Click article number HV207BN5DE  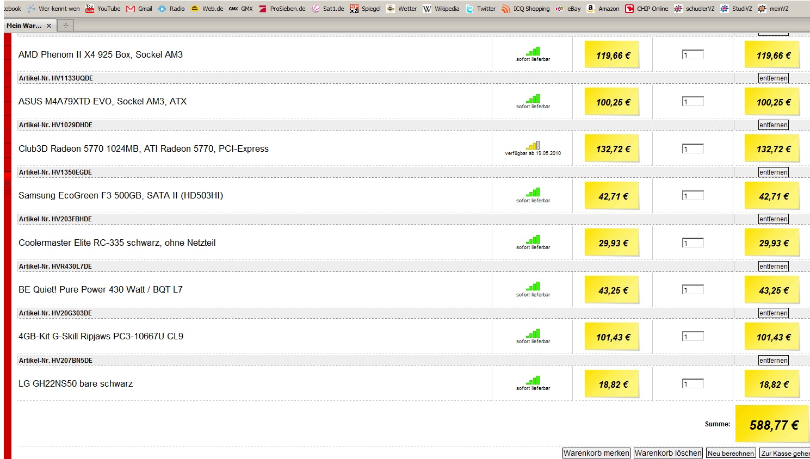(x=55, y=361)
